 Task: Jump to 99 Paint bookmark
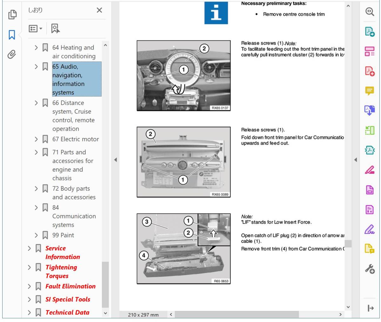[x=63, y=235]
